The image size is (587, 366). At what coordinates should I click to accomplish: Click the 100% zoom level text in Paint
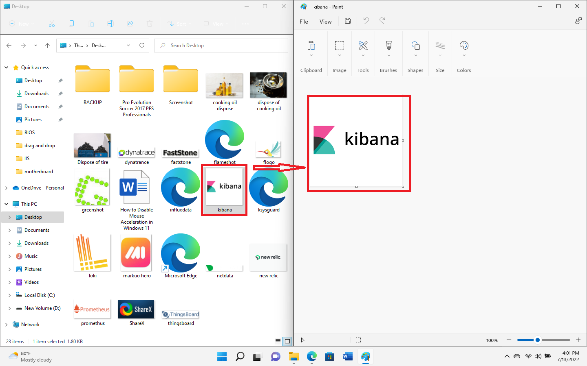492,340
